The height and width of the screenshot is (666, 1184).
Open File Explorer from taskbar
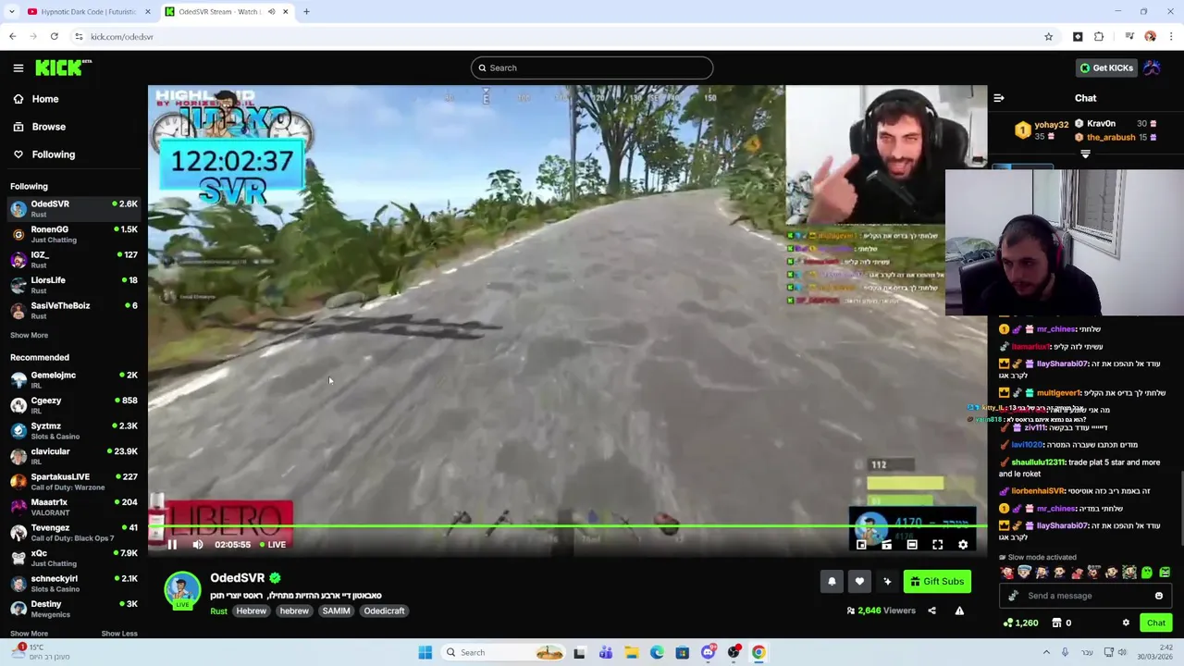[x=631, y=653]
